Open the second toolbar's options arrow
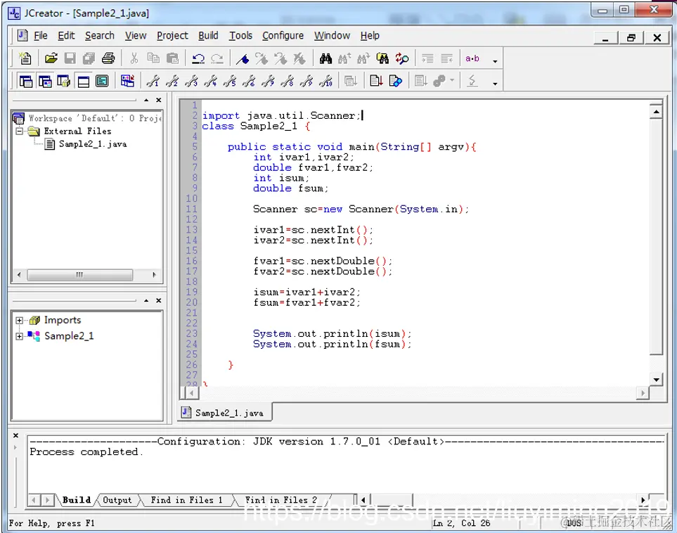677x533 pixels. click(x=495, y=84)
